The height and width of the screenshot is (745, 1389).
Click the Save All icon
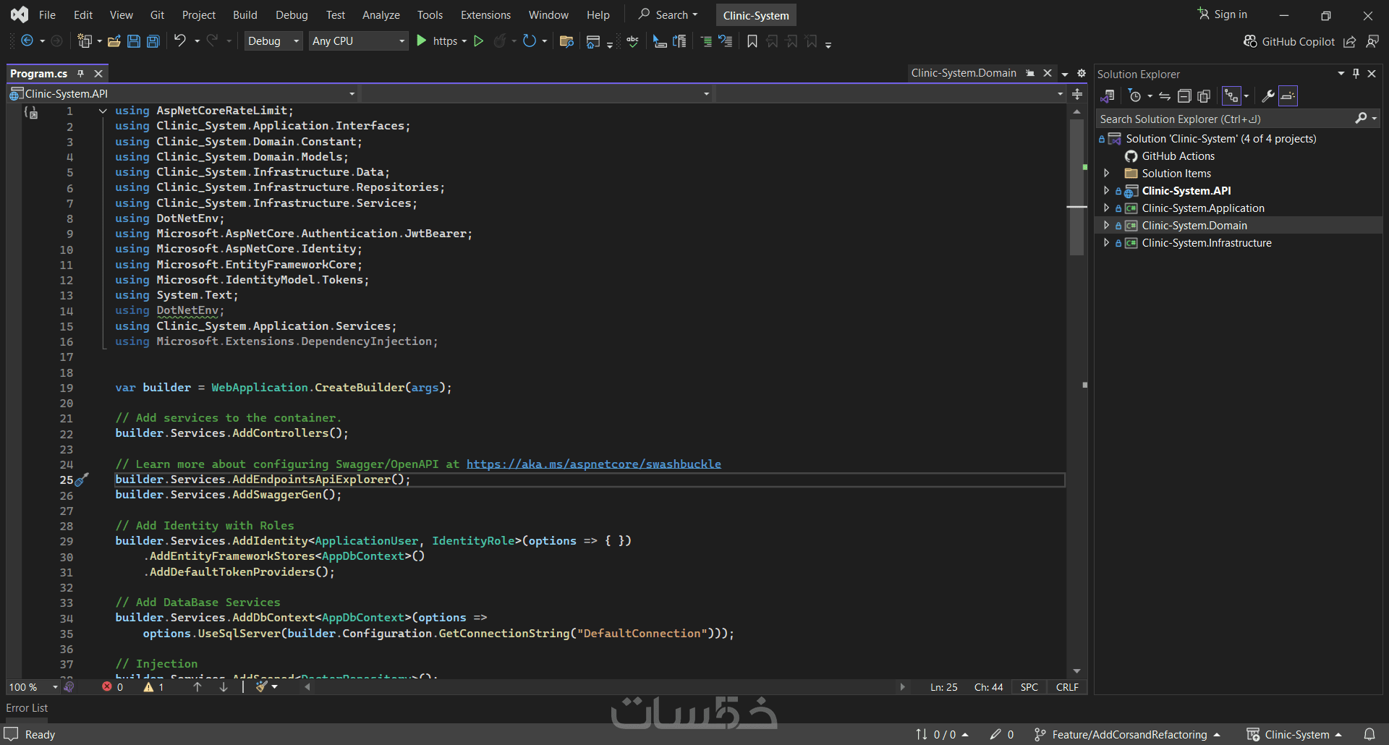(x=153, y=41)
